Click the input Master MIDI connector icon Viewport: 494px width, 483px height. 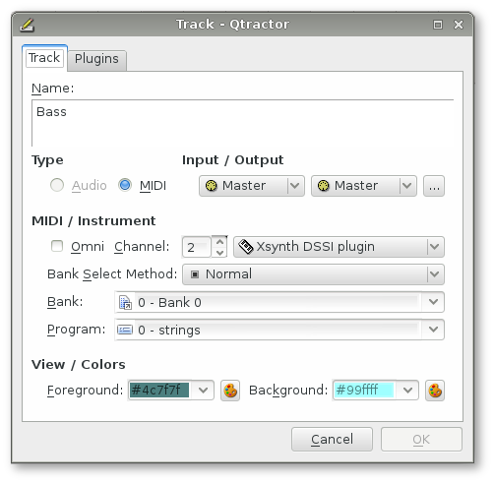click(211, 186)
